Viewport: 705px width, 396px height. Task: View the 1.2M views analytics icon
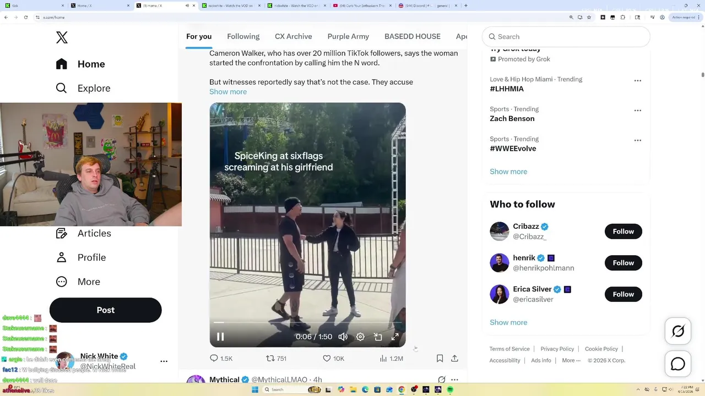[391, 358]
